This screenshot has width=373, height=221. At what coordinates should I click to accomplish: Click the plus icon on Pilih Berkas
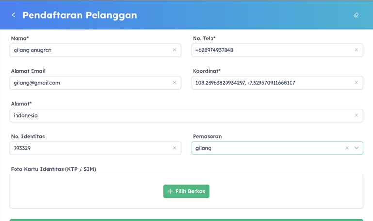170,191
